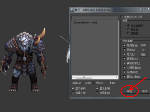Click the list's horizontal scrollbar thumb
The image size is (150, 112).
click(84, 77)
